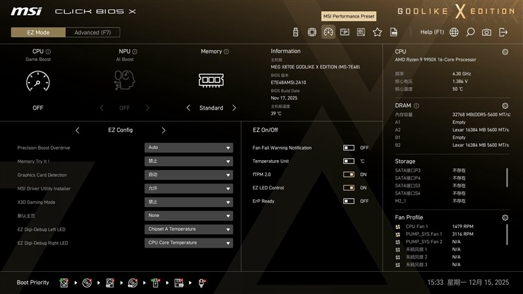Click the NPU AI Boost head icon
This screenshot has width=523, height=294.
[x=124, y=80]
